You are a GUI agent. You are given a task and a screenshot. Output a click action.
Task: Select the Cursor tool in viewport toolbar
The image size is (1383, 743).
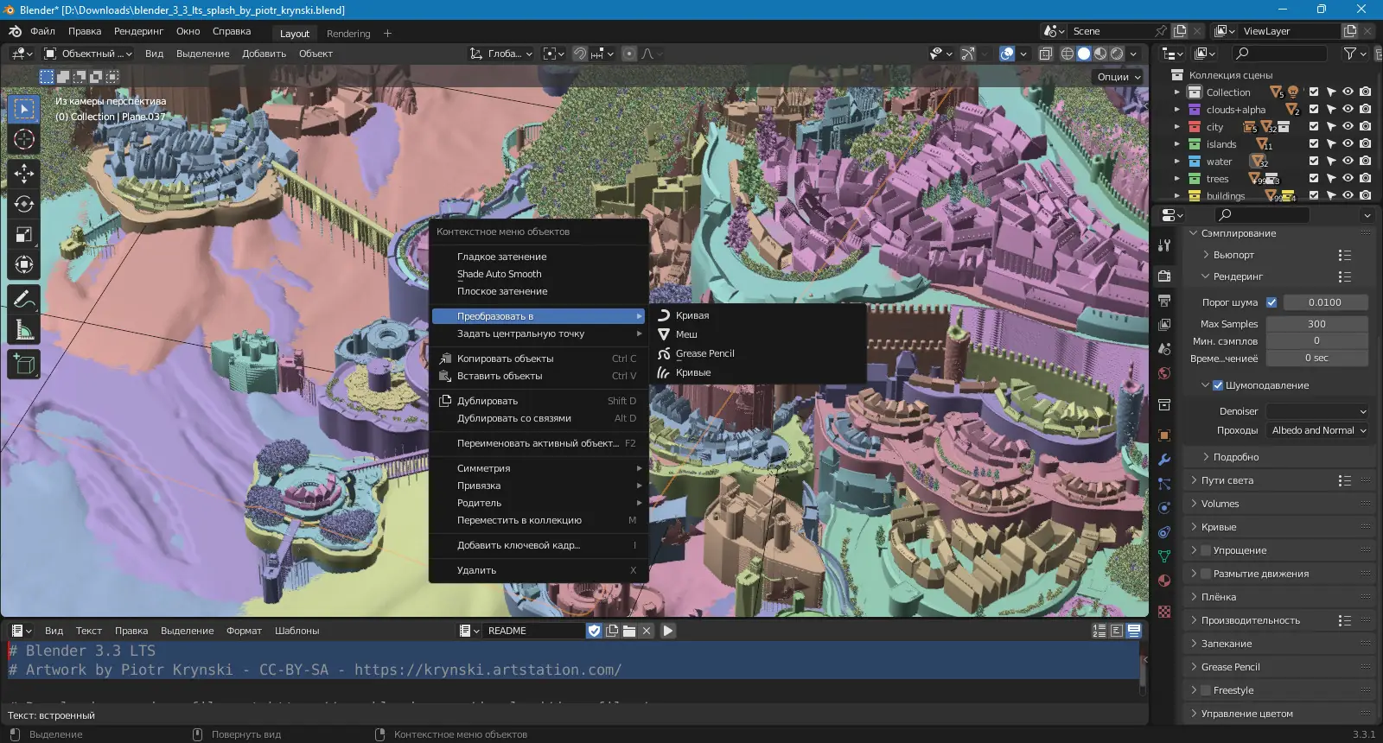tap(24, 139)
